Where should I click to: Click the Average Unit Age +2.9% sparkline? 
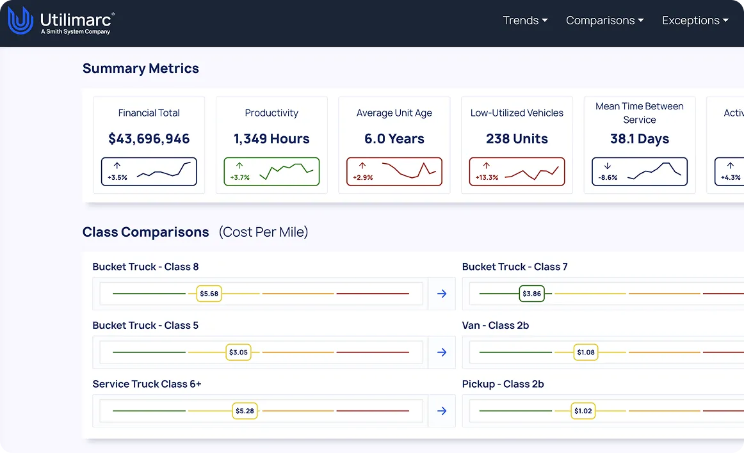point(409,170)
